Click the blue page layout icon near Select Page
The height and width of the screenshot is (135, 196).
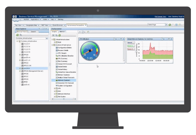click(176, 25)
